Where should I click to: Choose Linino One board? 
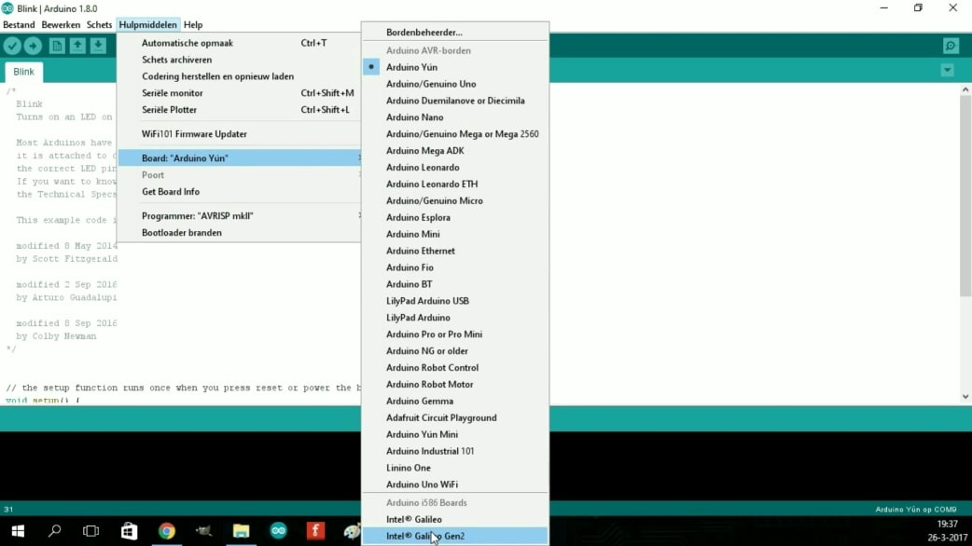(455, 468)
